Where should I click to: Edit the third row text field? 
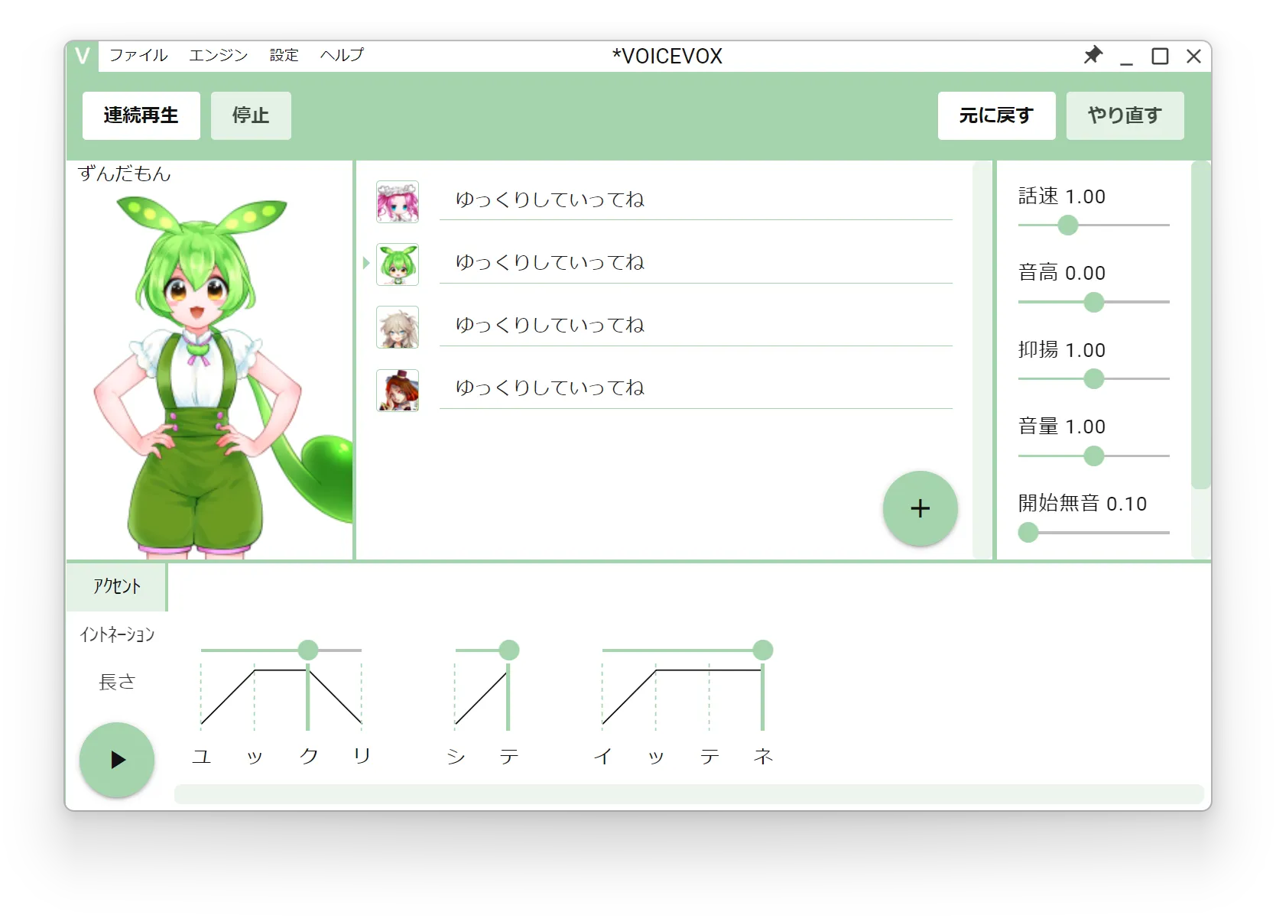pos(696,325)
